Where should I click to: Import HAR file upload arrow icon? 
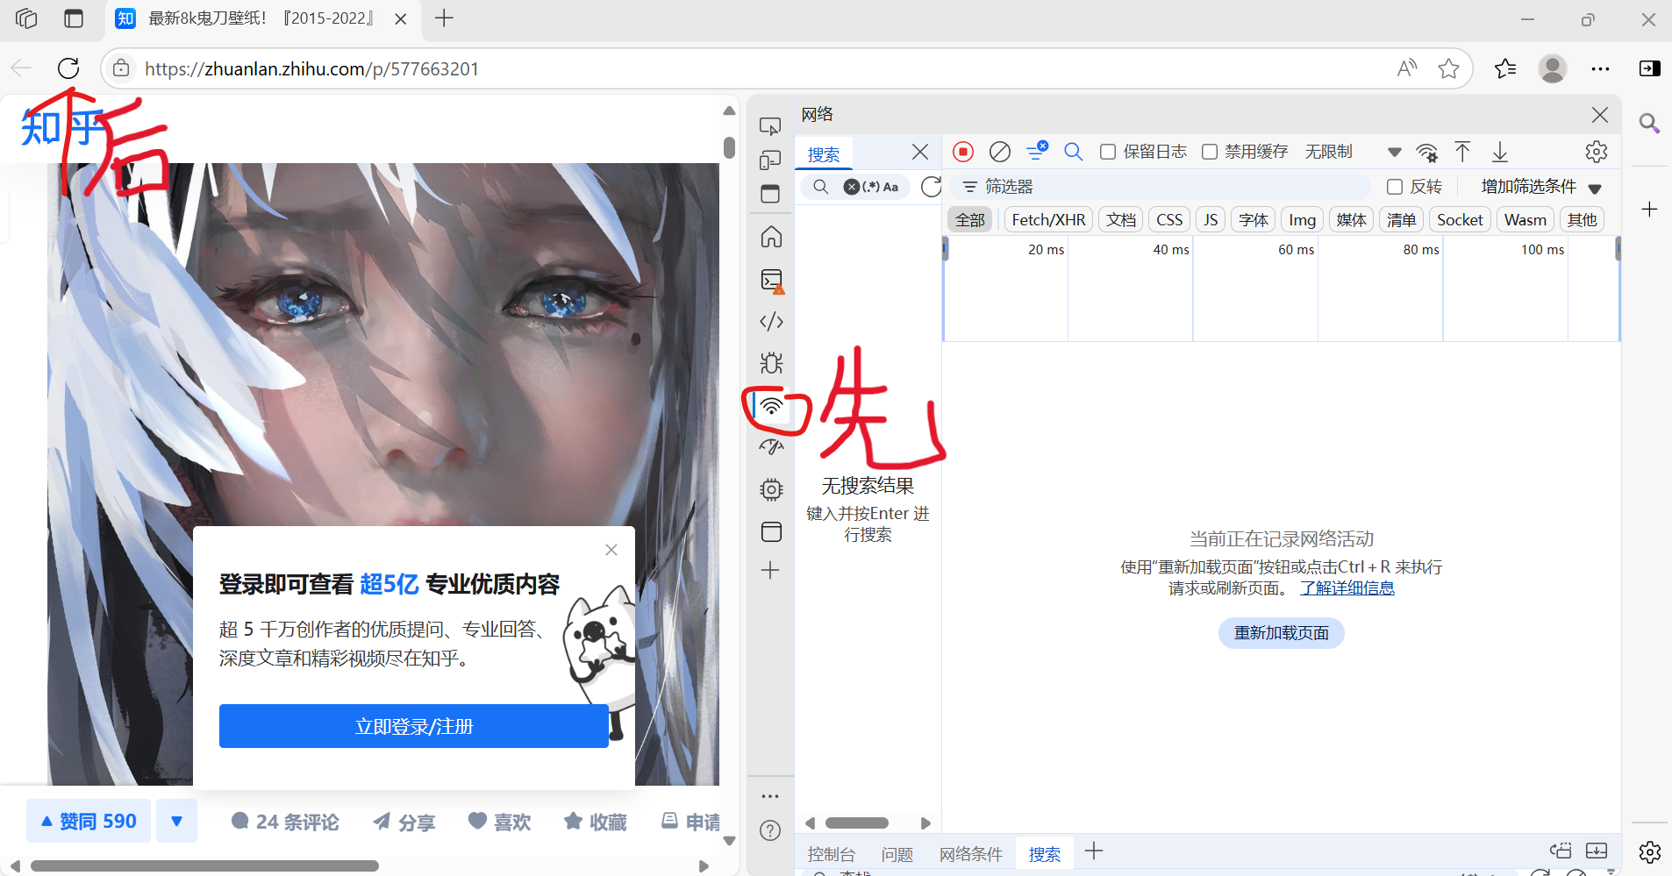(1462, 152)
